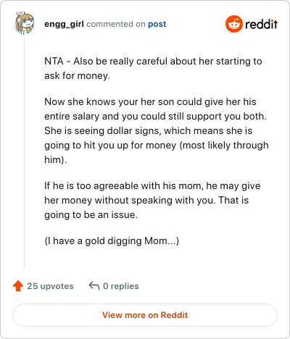The width and height of the screenshot is (290, 339).
Task: Click paragraph beginning Now she knows
Action: (157, 130)
